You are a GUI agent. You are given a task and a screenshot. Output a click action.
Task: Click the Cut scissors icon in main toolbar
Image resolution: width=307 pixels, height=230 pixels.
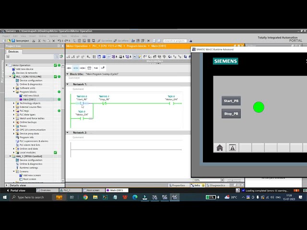click(x=39, y=41)
